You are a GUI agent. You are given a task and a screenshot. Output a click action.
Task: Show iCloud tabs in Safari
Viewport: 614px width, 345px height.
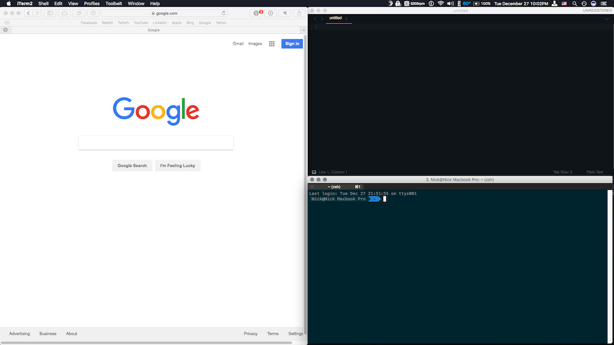point(65,13)
